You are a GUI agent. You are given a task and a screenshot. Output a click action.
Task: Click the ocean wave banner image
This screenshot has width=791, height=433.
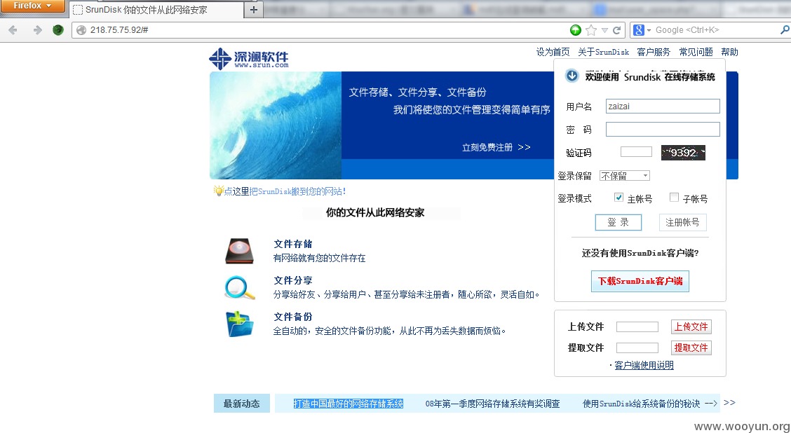tap(276, 125)
